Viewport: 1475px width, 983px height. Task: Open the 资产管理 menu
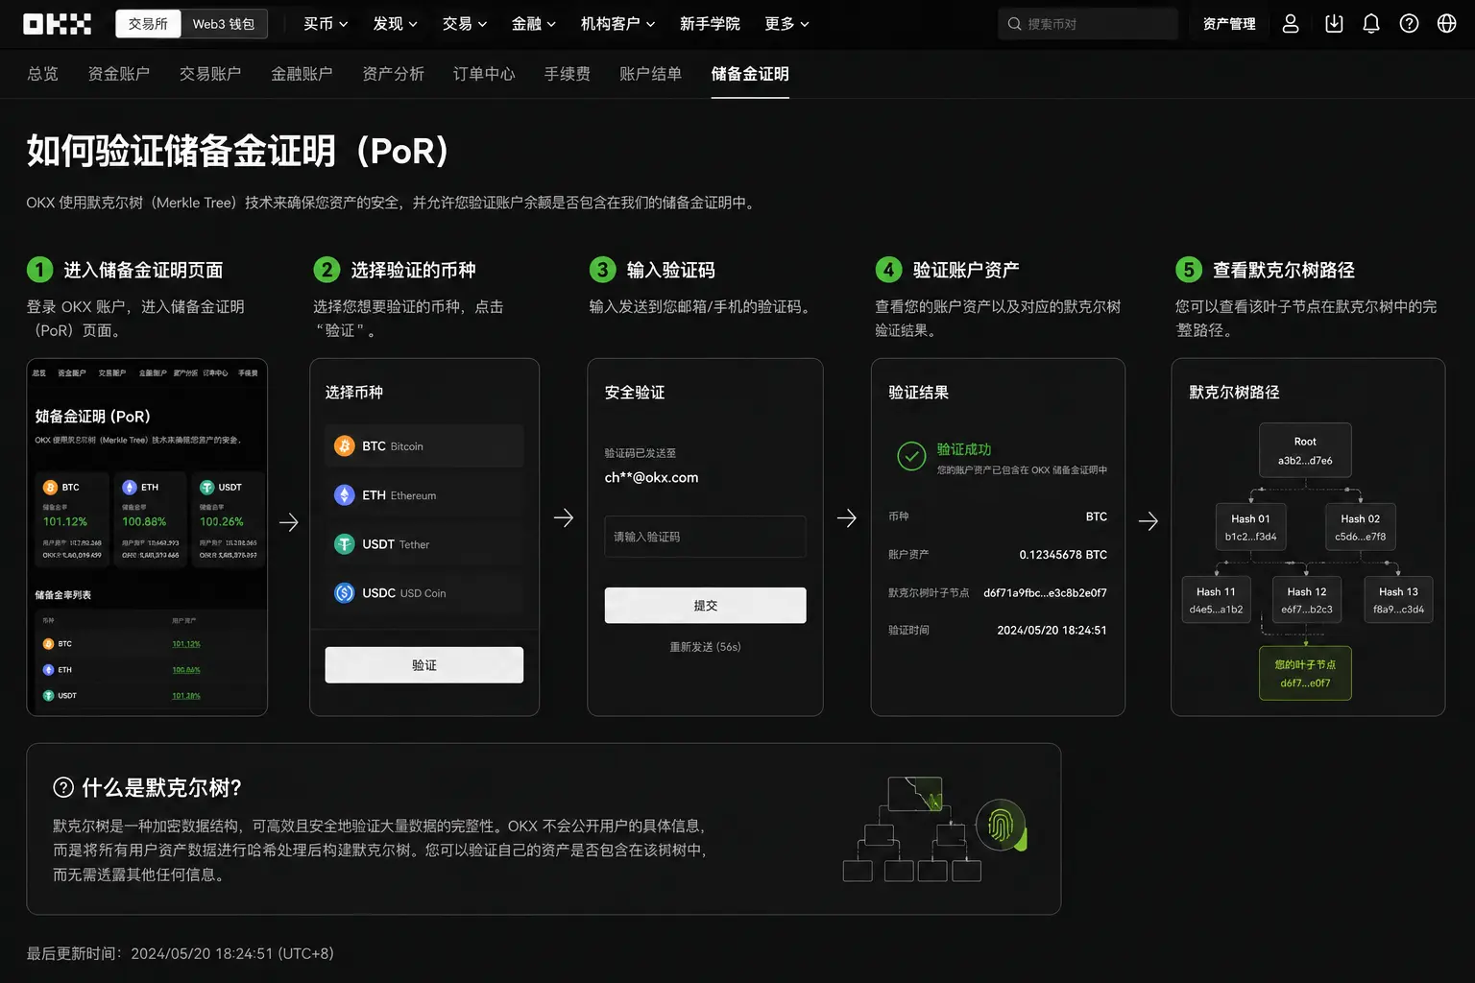[x=1229, y=24]
